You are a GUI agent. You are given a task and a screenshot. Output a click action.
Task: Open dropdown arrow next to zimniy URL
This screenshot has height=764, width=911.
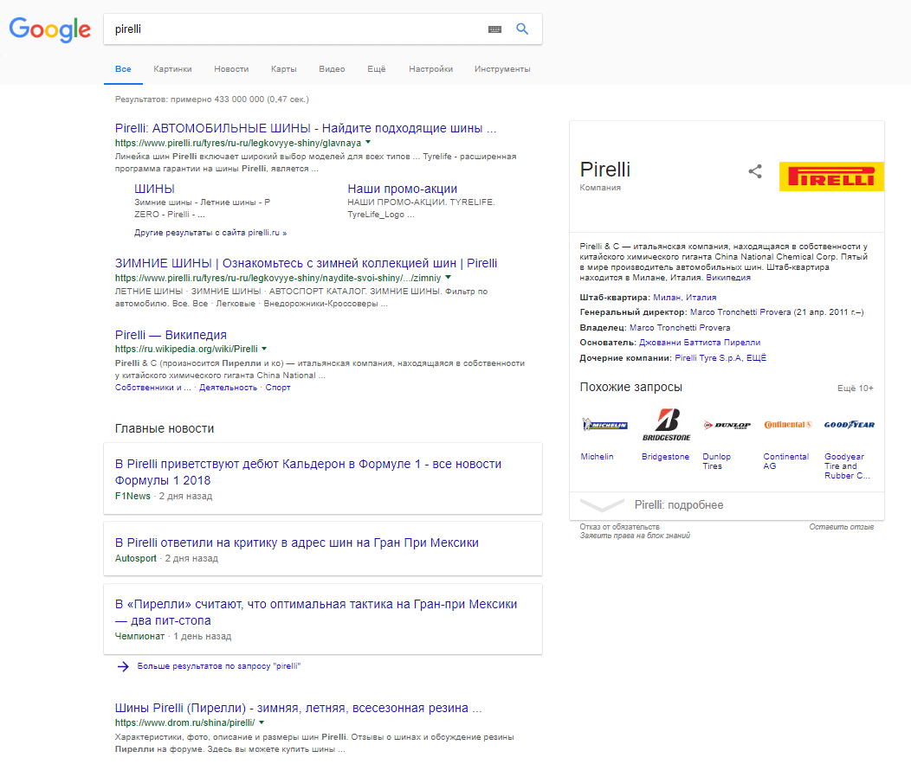[x=448, y=278]
